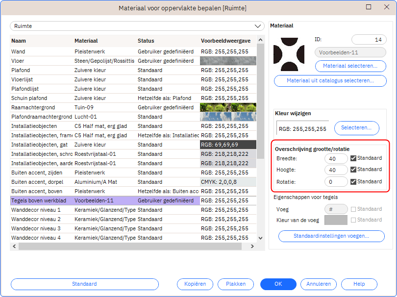Viewport: 397px width, 297px height.
Task: Click scroll down arrow of material list
Action: click(261, 238)
